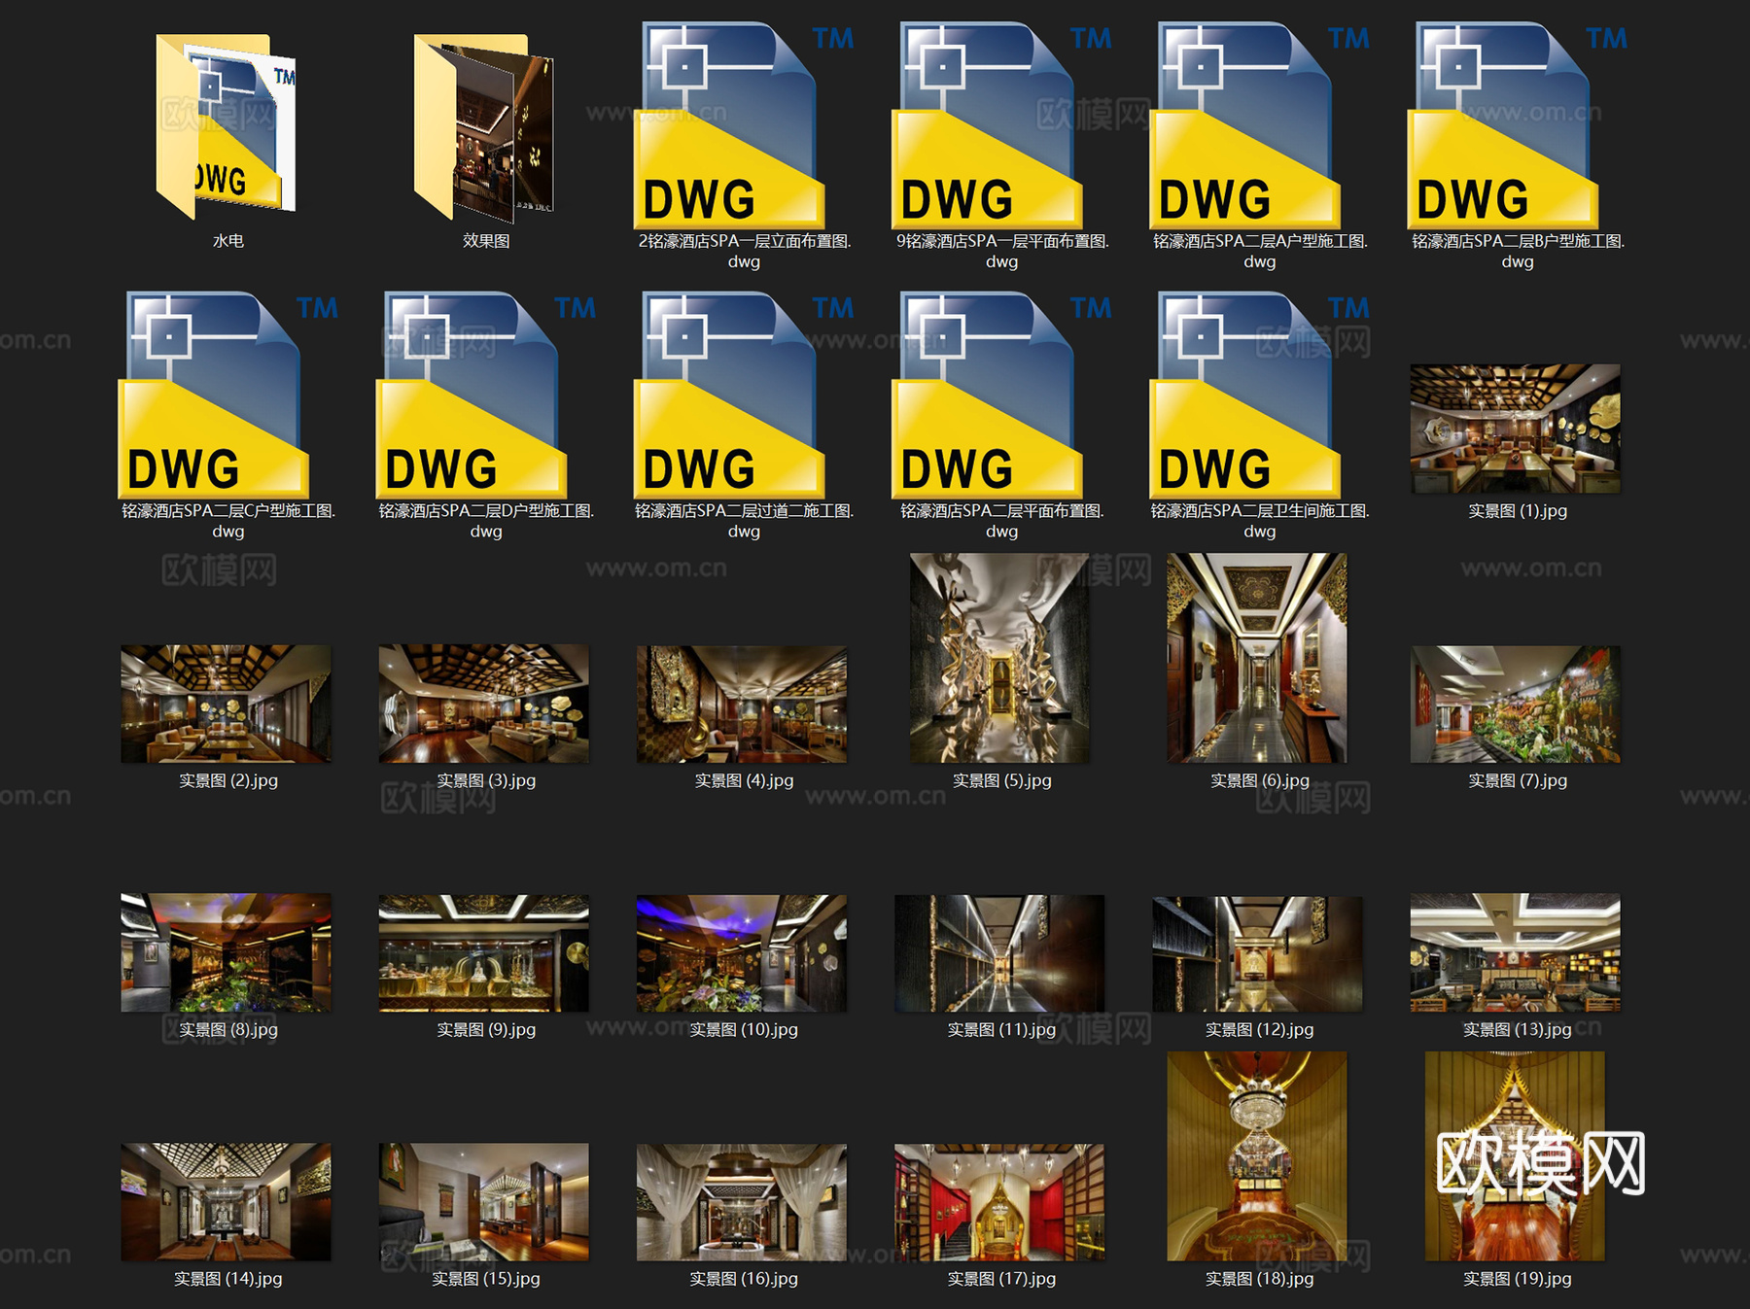Open the 水电 folder icon

pos(227,126)
